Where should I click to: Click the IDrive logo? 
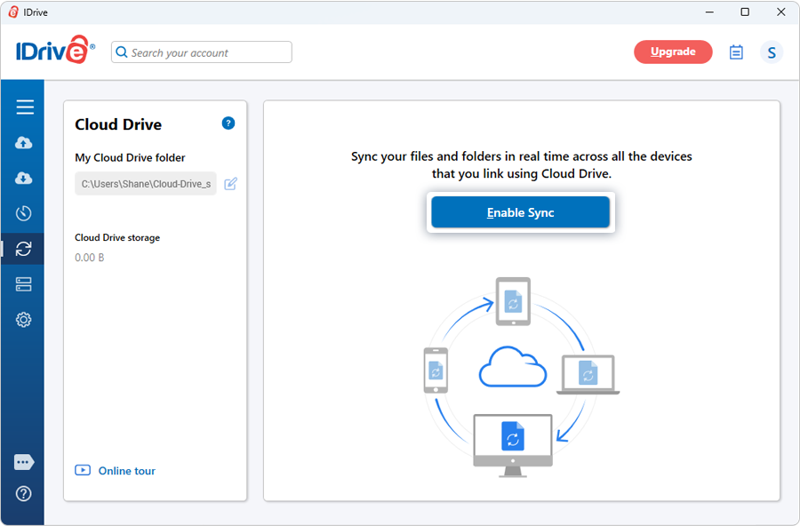pyautogui.click(x=52, y=51)
